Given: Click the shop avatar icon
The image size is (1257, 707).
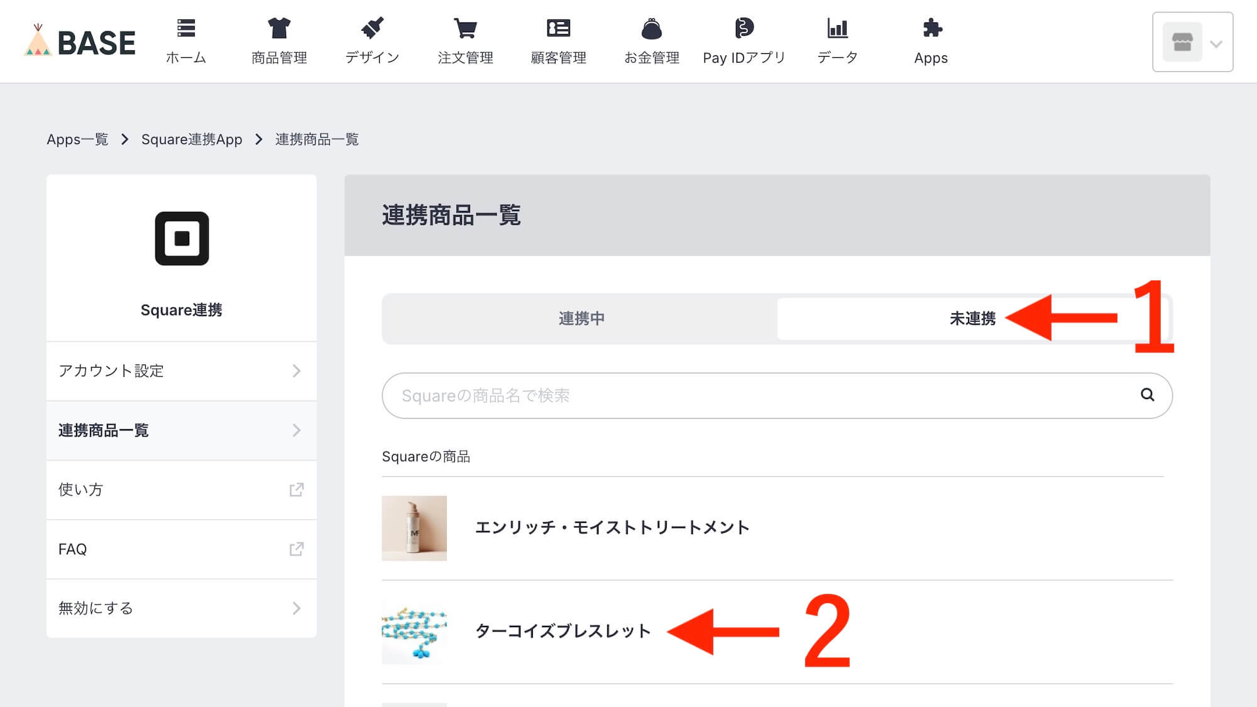Looking at the screenshot, I should (x=1182, y=42).
